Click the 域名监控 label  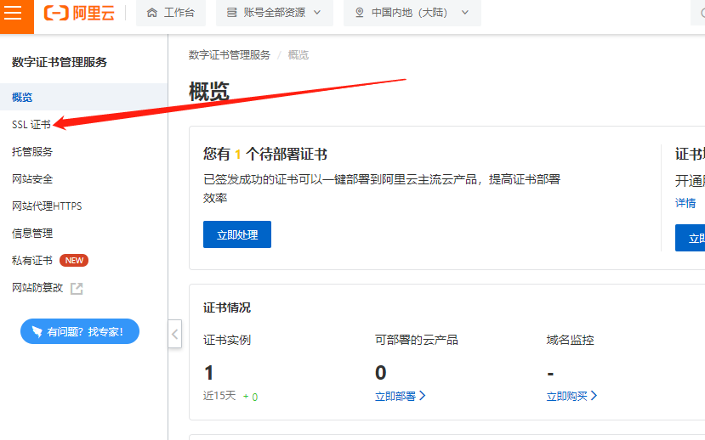(570, 340)
